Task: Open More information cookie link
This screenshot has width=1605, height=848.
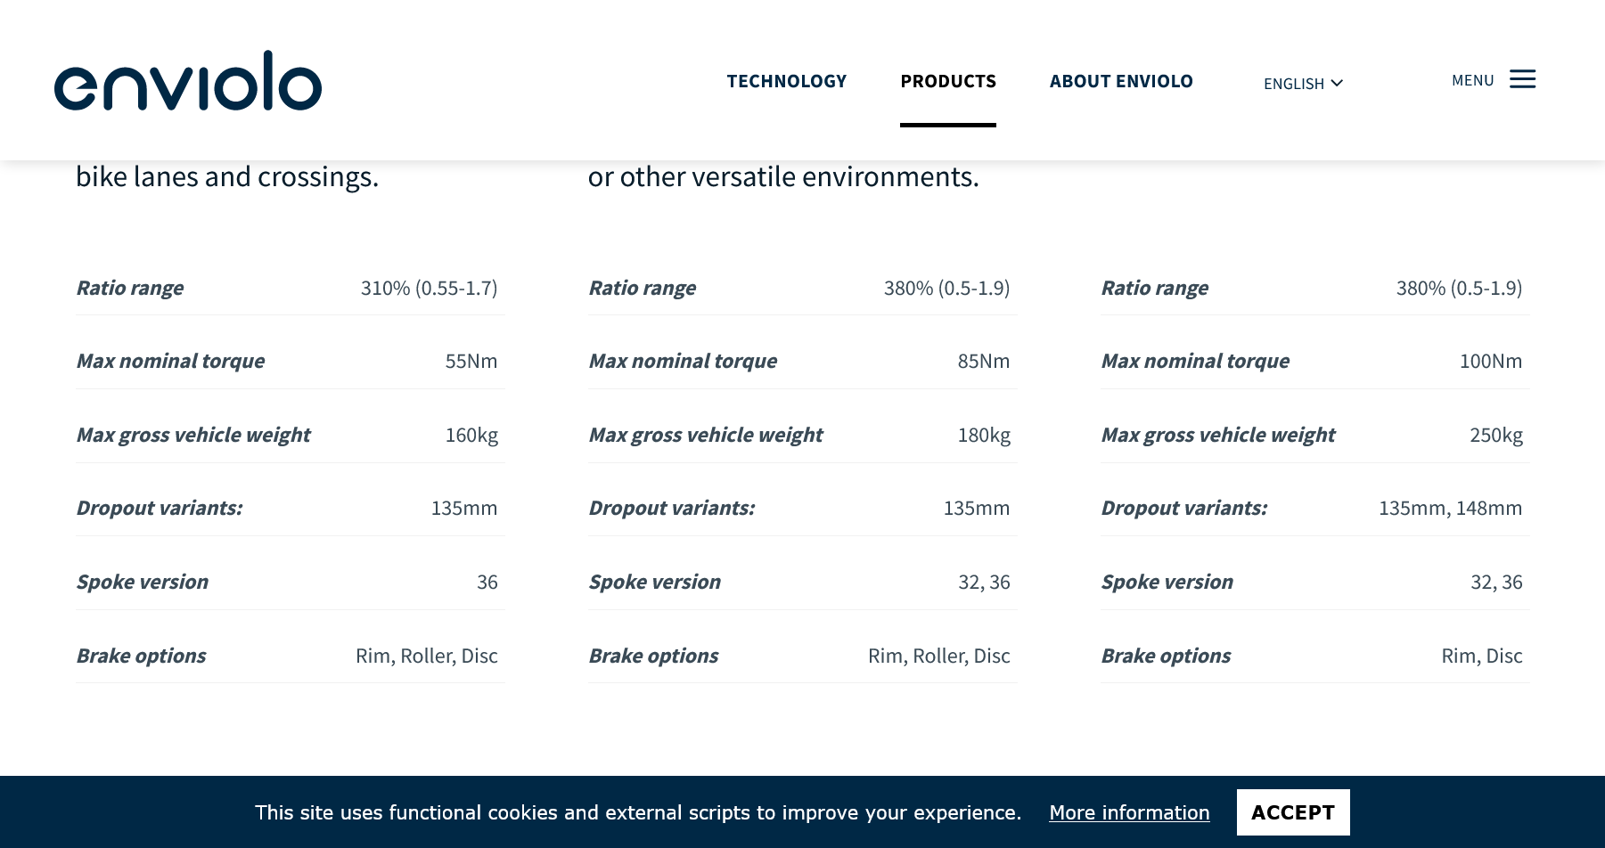Action: click(1129, 812)
